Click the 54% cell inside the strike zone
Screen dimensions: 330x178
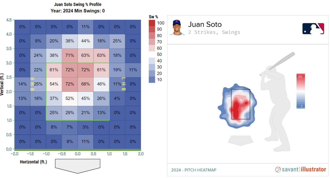pos(54,84)
